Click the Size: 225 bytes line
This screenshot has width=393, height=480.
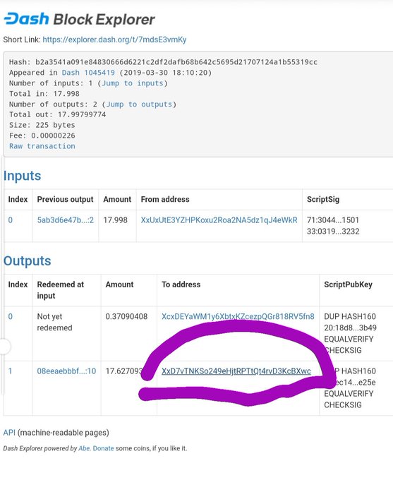42,125
